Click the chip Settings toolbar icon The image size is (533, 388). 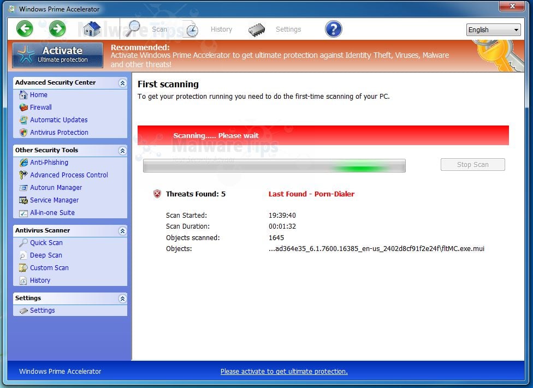tap(257, 30)
